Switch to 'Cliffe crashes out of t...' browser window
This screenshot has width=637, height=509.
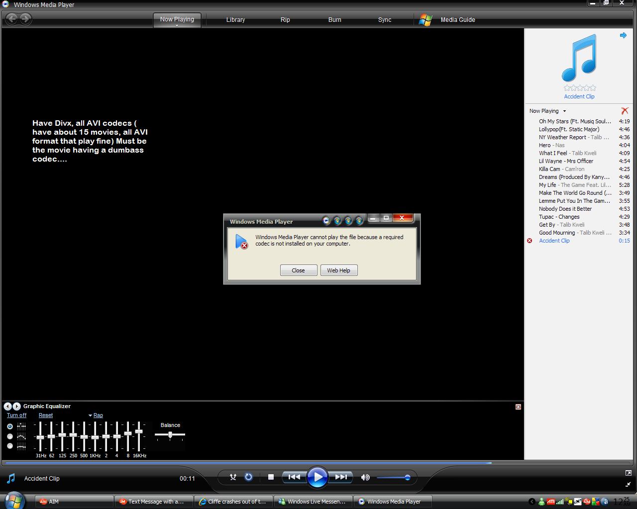[x=233, y=502]
